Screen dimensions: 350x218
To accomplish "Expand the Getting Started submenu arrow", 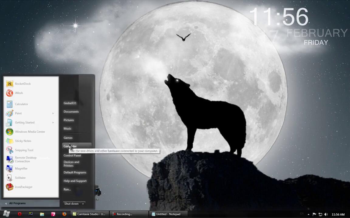I will click(53, 123).
